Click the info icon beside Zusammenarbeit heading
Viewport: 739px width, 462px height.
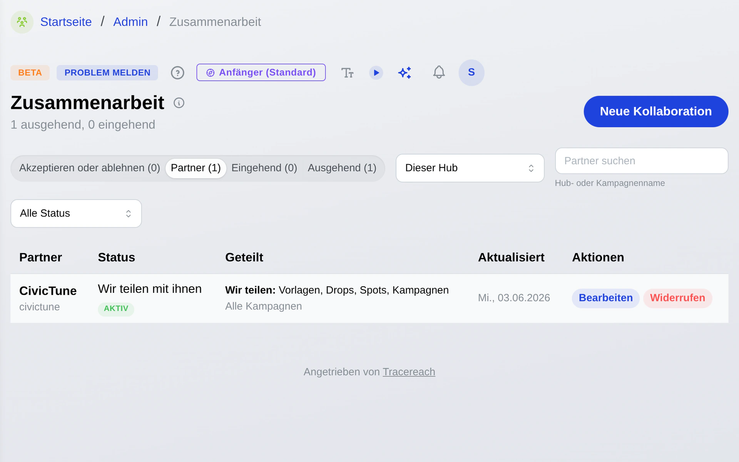point(179,103)
